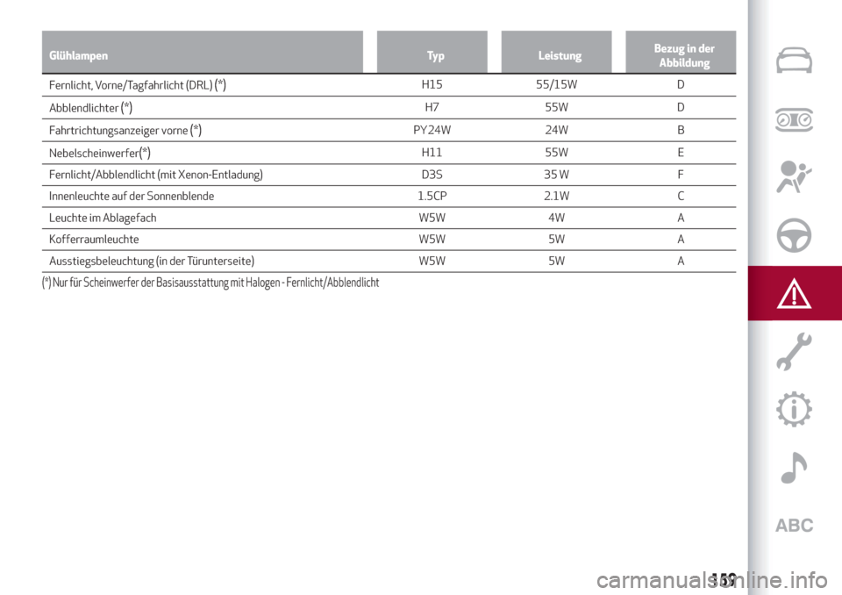
Task: Click the PY24W type cell
Action: pos(432,130)
